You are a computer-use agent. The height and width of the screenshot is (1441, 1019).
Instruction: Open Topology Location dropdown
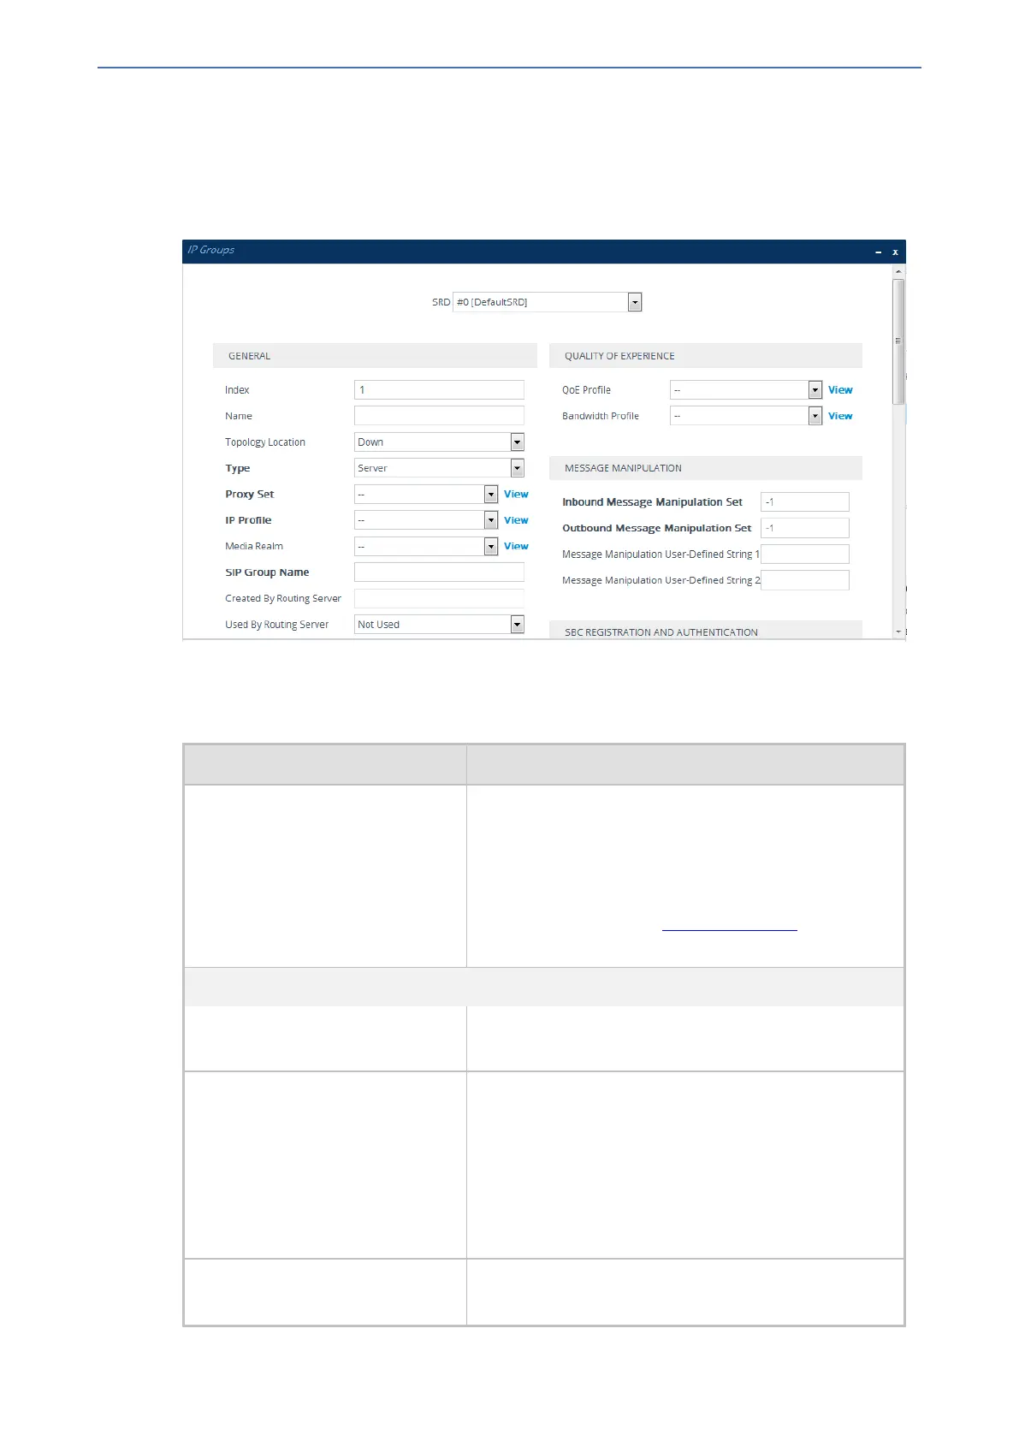439,442
